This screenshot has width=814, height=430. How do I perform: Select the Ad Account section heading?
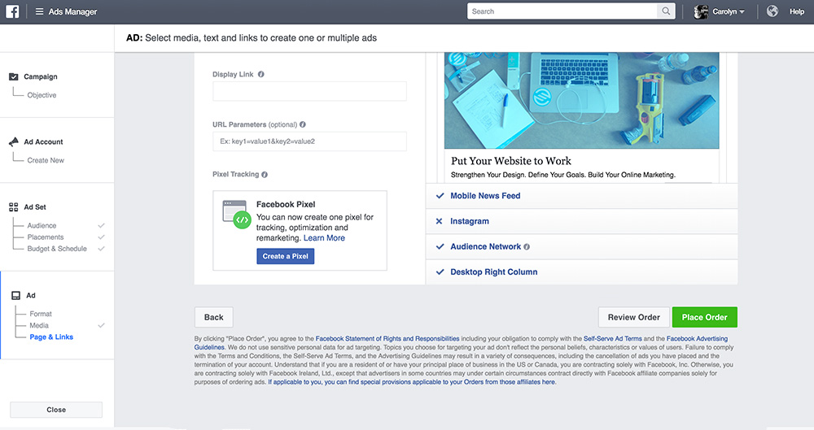point(43,141)
